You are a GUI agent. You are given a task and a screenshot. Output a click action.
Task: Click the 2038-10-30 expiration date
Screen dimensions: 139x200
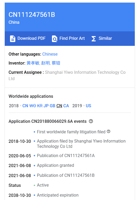pos(20,195)
